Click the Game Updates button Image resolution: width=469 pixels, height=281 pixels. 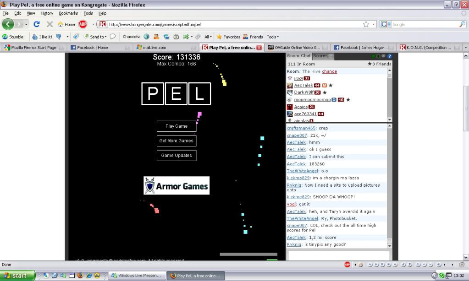(177, 155)
